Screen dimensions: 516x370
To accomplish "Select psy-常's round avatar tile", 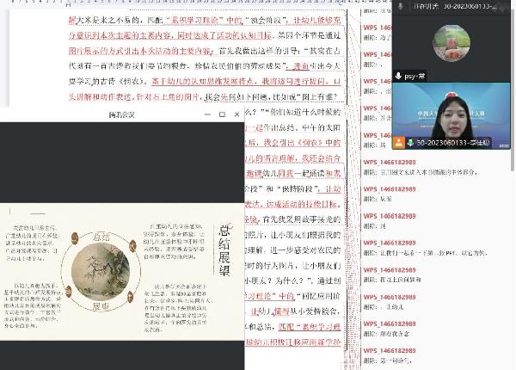I will (451, 43).
